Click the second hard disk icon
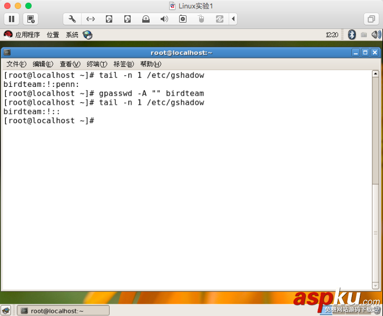Image resolution: width=383 pixels, height=316 pixels. coord(127,19)
